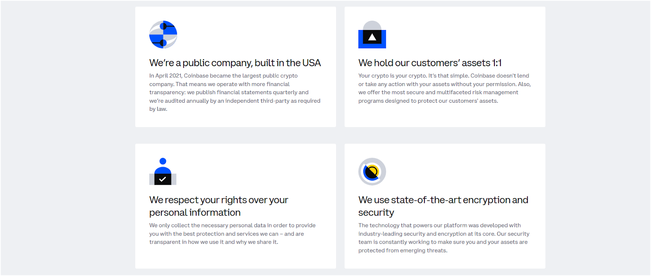Click paragraph starting "The technology that powers our platform"
The width and height of the screenshot is (651, 276).
click(x=444, y=238)
